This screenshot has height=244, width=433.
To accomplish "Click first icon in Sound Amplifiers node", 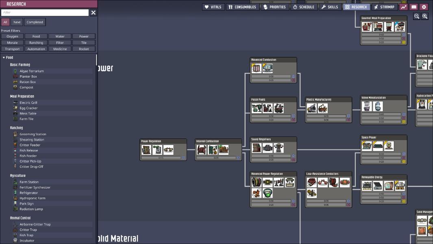I will pos(257,148).
